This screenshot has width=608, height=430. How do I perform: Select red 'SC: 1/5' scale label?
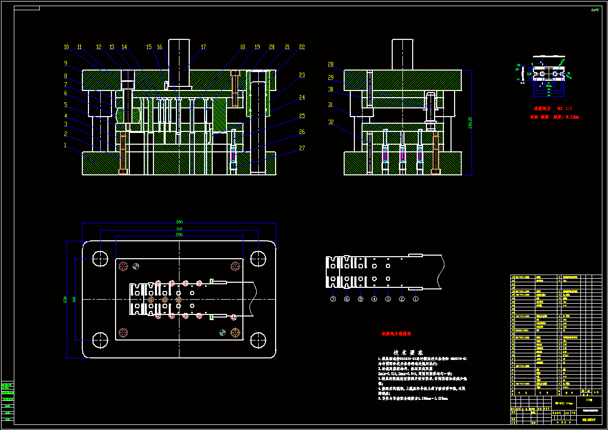click(x=565, y=108)
